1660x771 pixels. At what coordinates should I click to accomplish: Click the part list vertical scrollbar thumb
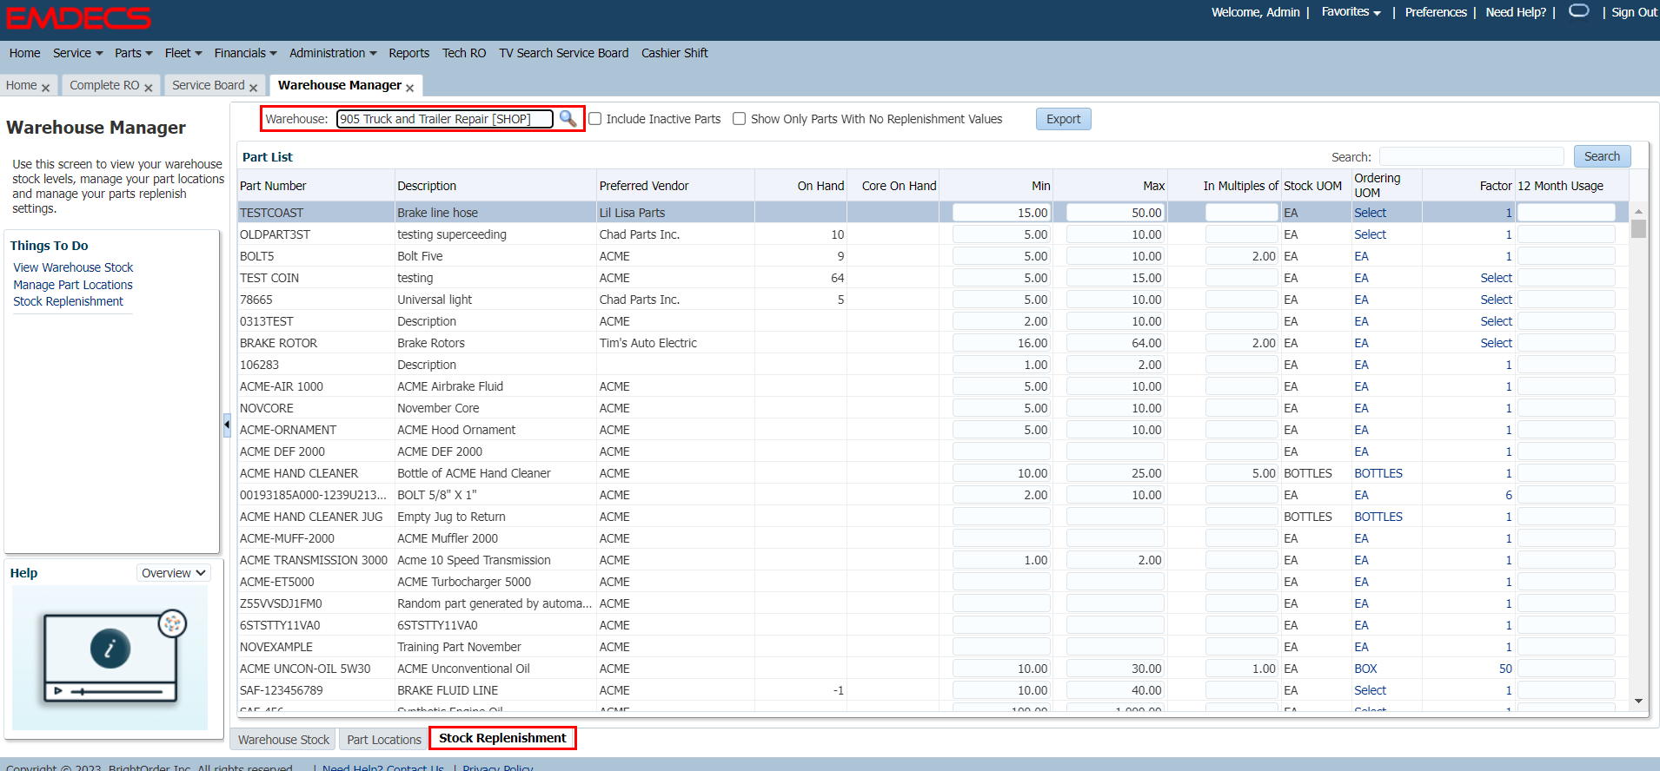1638,228
